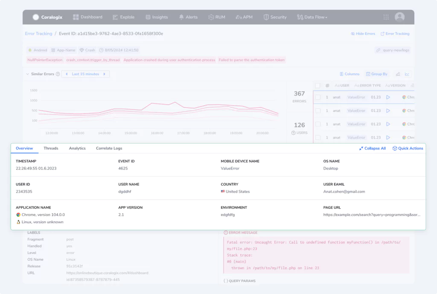The height and width of the screenshot is (294, 437).
Task: Open the Columns selector
Action: (350, 74)
